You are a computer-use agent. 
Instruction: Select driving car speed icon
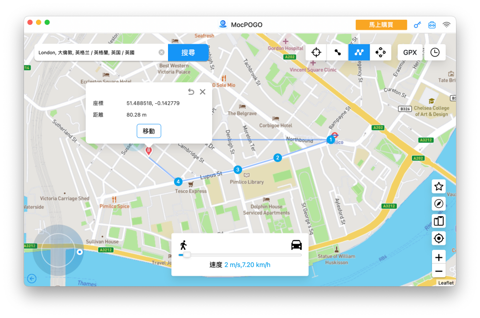[x=296, y=245]
